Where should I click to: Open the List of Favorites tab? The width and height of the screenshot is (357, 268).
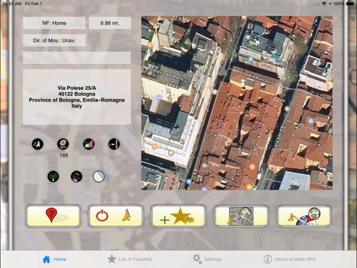point(129,259)
